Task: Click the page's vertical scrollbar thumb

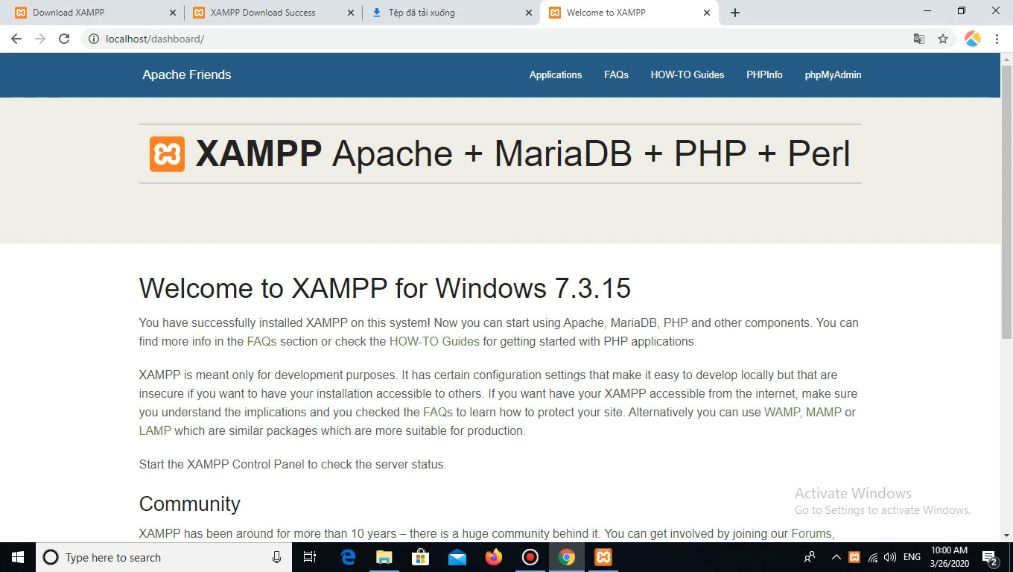Action: coord(1006,201)
